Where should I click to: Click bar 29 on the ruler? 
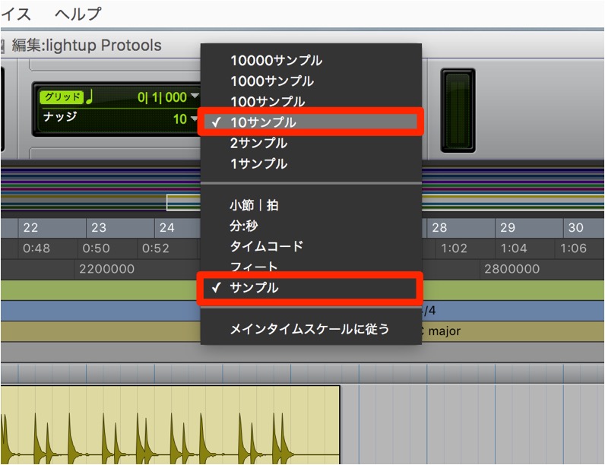(x=508, y=227)
